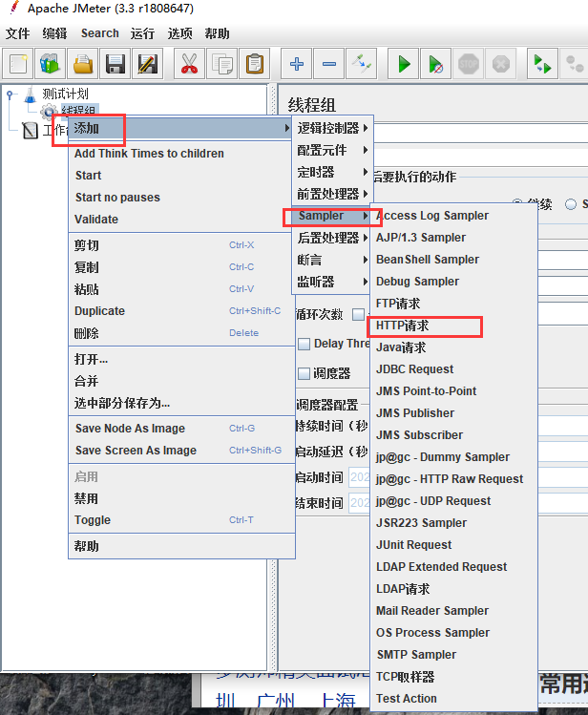Open the Templates toolbar icon
The width and height of the screenshot is (588, 715).
(x=51, y=64)
